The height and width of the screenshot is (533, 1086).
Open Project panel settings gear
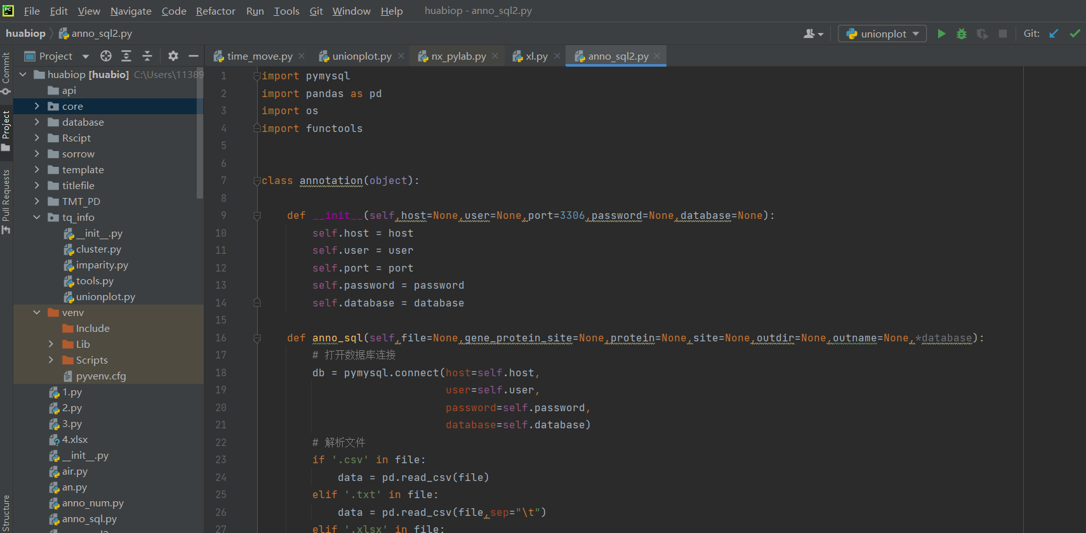[x=173, y=56]
